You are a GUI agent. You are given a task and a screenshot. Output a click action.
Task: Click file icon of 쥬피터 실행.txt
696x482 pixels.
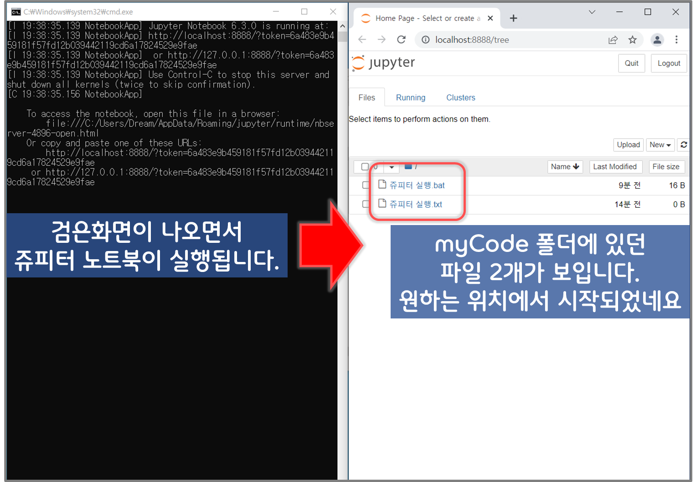(382, 204)
